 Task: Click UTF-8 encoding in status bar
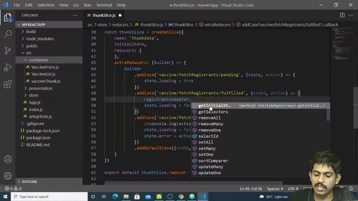[293, 189]
